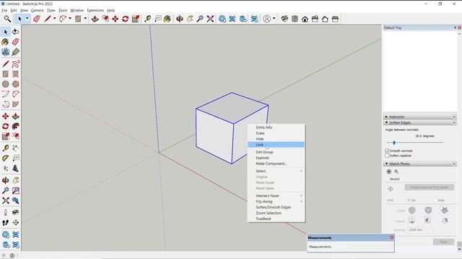Select the Grid On radio button

[409, 200]
